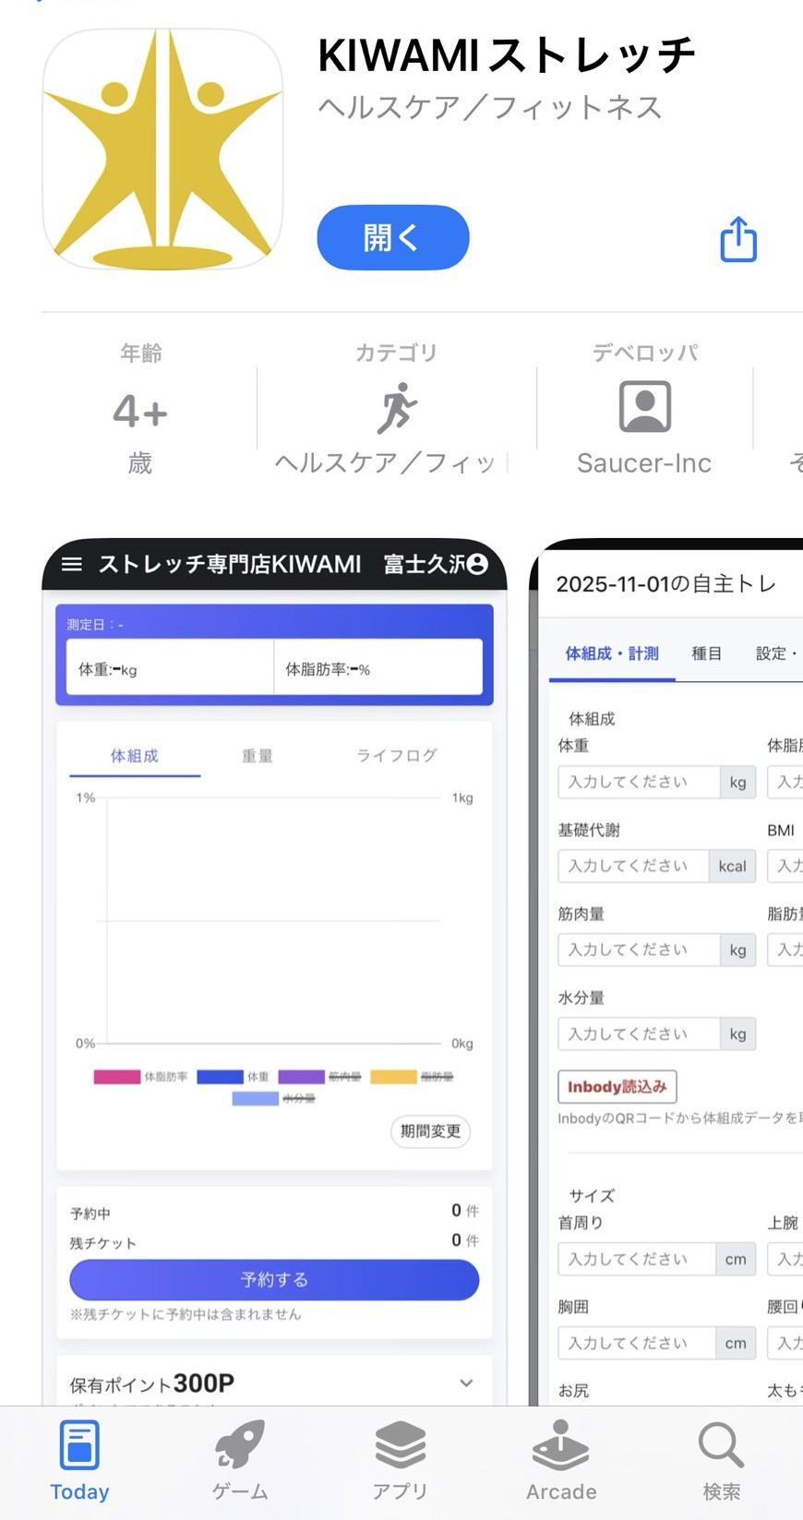Tap the 水分量 input field
Image resolution: width=803 pixels, height=1520 pixels.
639,1034
